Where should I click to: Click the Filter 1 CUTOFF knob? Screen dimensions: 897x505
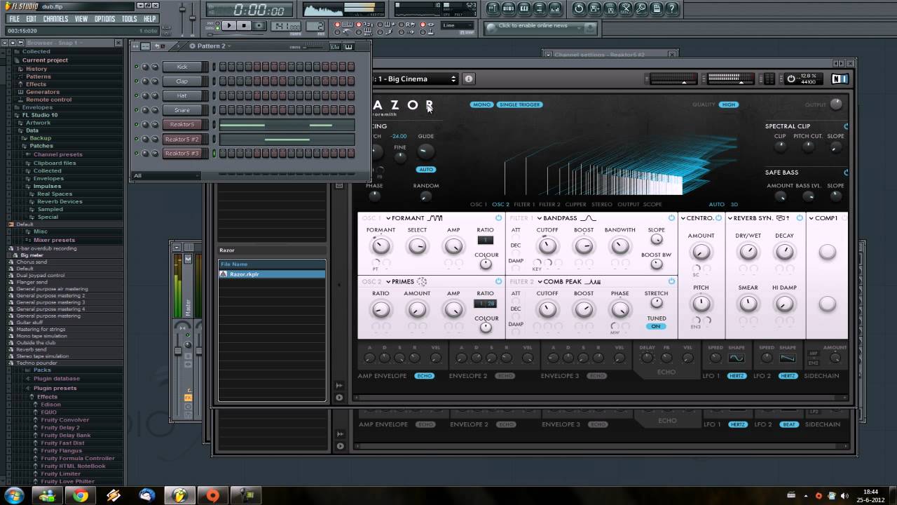point(547,246)
